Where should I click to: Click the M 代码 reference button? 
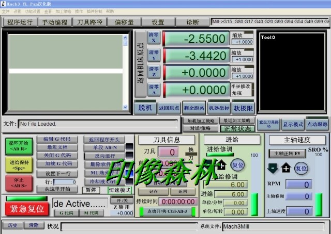point(91,213)
